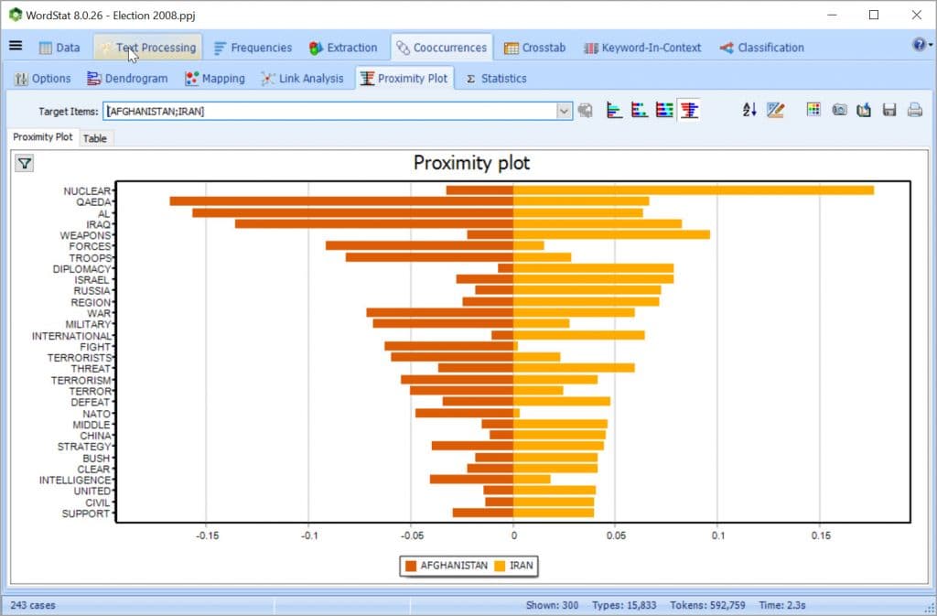Viewport: 937px width, 616px height.
Task: Click the chart edit pencil icon
Action: click(775, 109)
